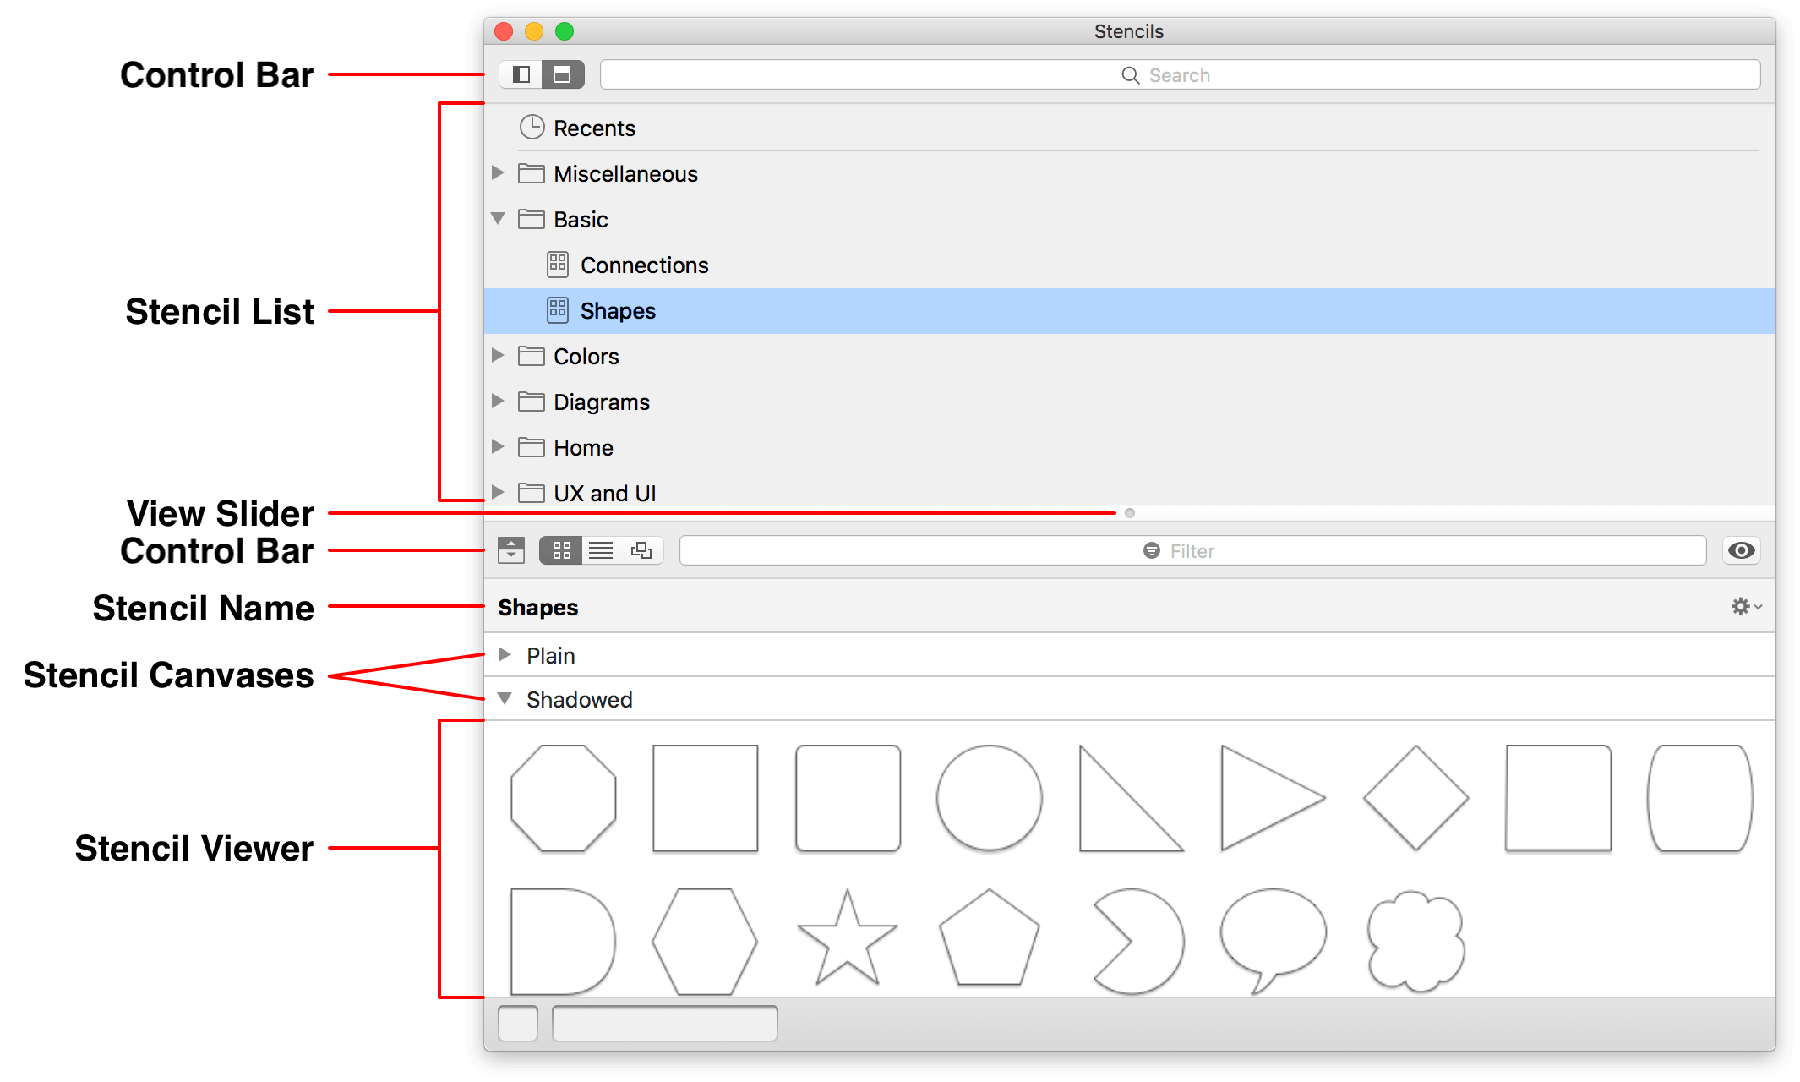Collapse the Shadowed shapes group
The height and width of the screenshot is (1082, 1800).
tap(505, 700)
